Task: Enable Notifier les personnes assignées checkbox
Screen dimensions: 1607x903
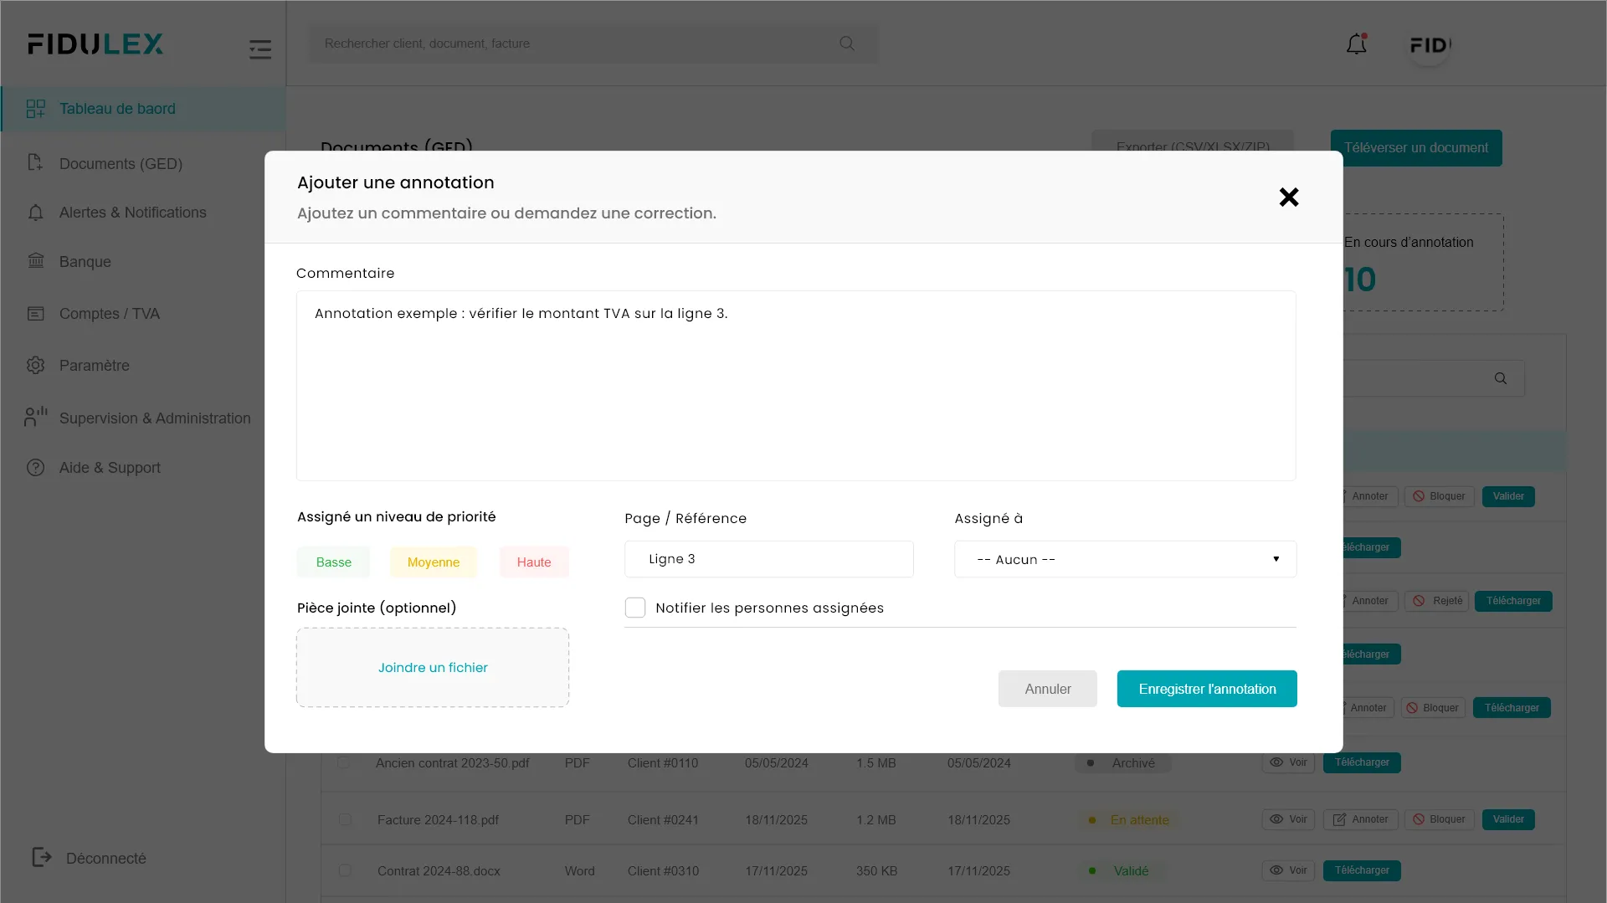Action: click(x=635, y=608)
